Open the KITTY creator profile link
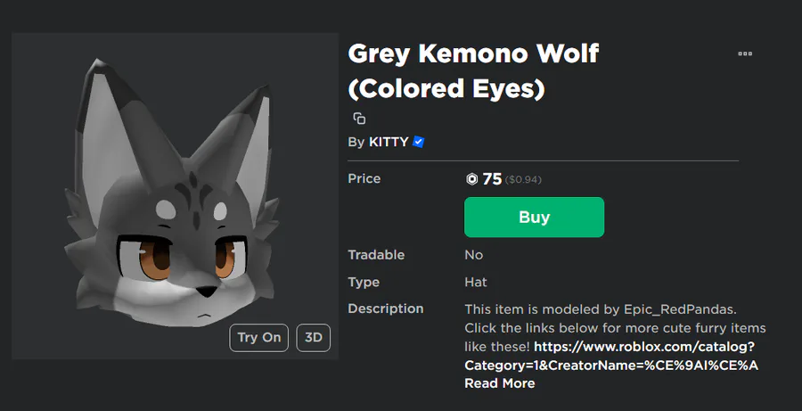802x411 pixels. [389, 142]
